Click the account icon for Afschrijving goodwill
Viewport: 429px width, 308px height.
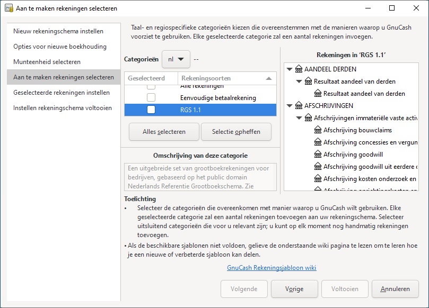[318, 155]
